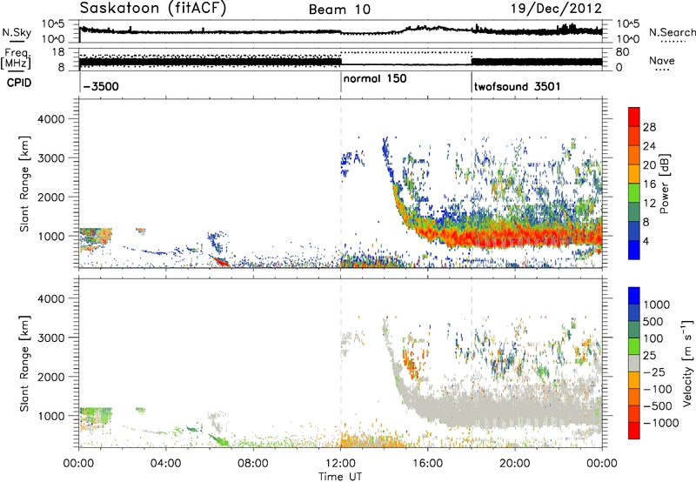696x482 pixels.
Task: Click the Freq. [MHz] axis label
Action: click(17, 58)
